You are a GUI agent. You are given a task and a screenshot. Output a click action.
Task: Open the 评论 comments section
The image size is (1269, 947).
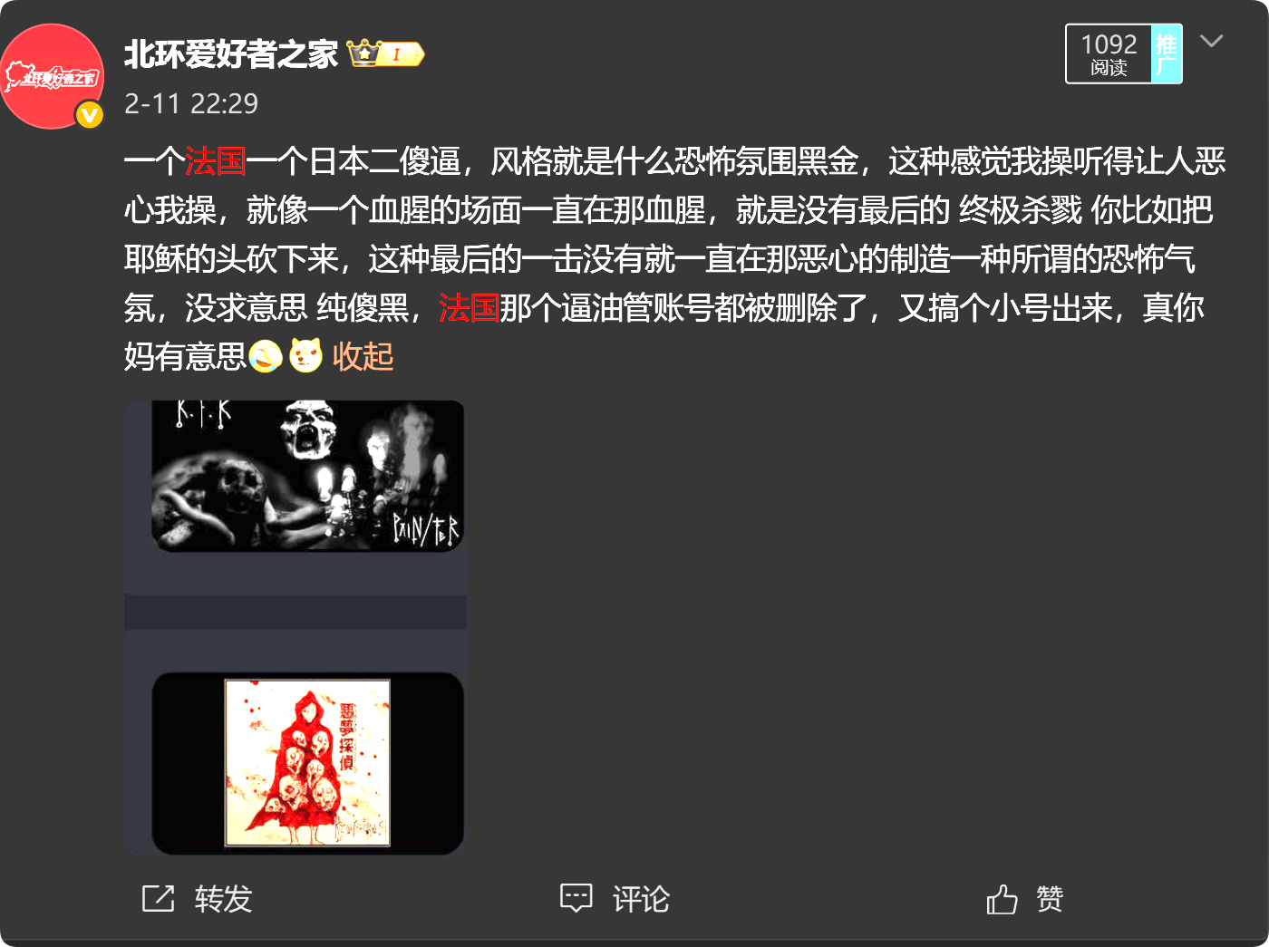(641, 899)
